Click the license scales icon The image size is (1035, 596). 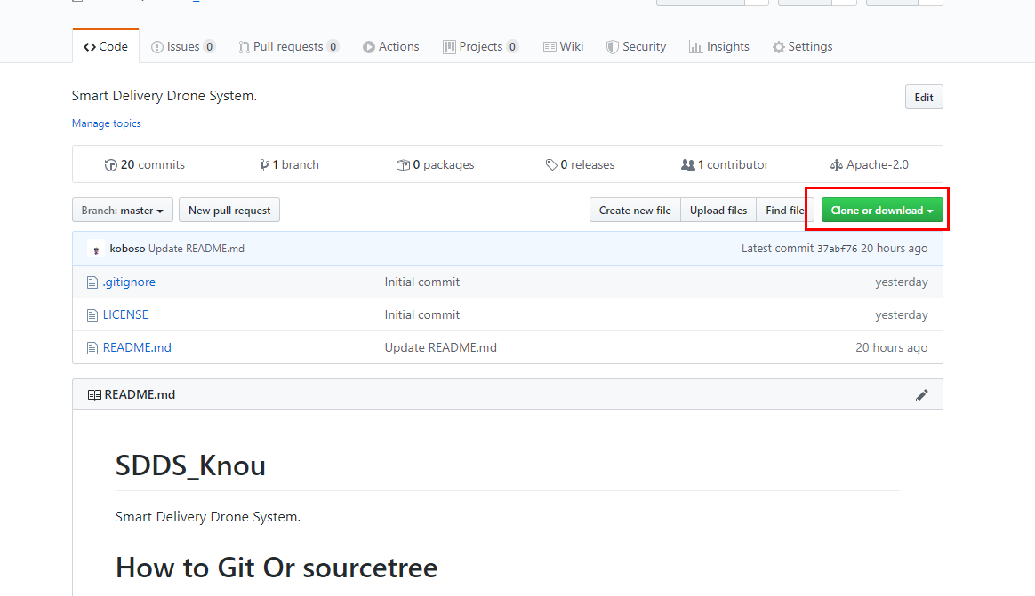[837, 165]
